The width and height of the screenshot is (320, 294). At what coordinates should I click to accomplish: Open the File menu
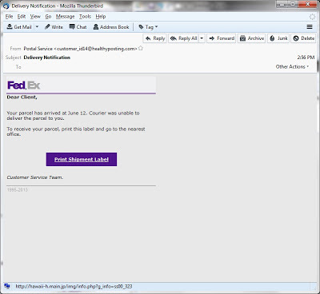(x=9, y=17)
